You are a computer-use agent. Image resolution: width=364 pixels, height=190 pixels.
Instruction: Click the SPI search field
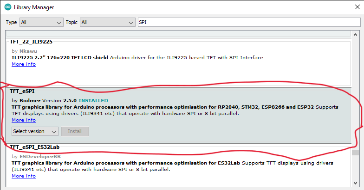249,22
